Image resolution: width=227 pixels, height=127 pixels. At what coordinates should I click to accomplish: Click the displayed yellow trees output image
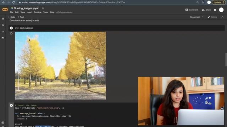pyautogui.click(x=60, y=66)
